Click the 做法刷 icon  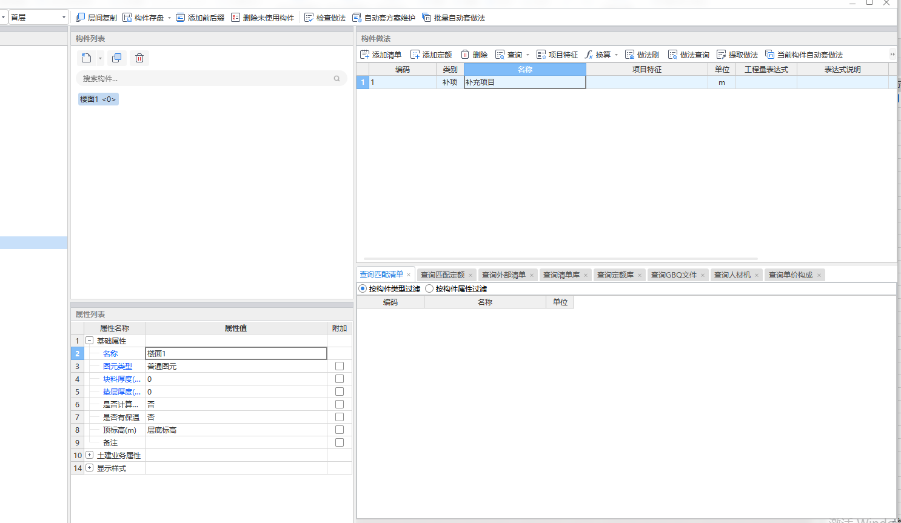630,55
